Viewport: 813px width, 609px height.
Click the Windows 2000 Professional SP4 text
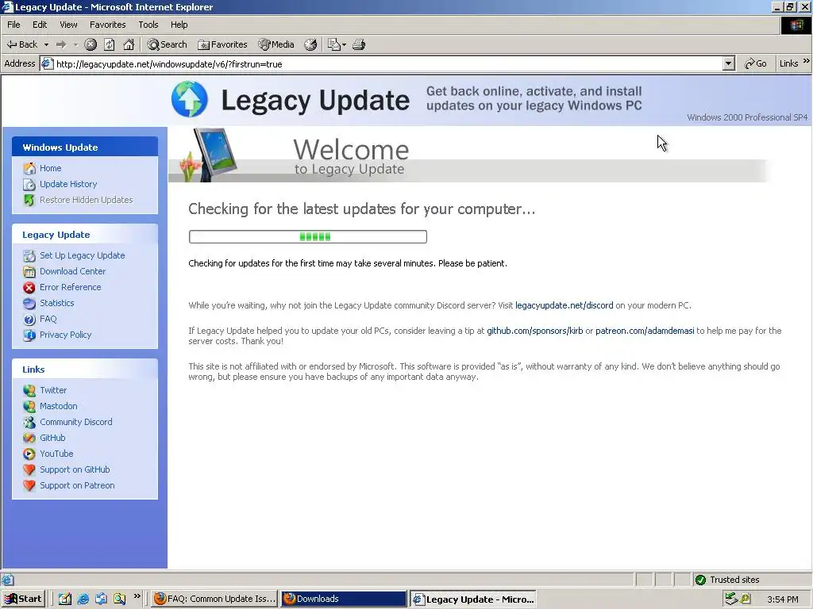pyautogui.click(x=747, y=117)
